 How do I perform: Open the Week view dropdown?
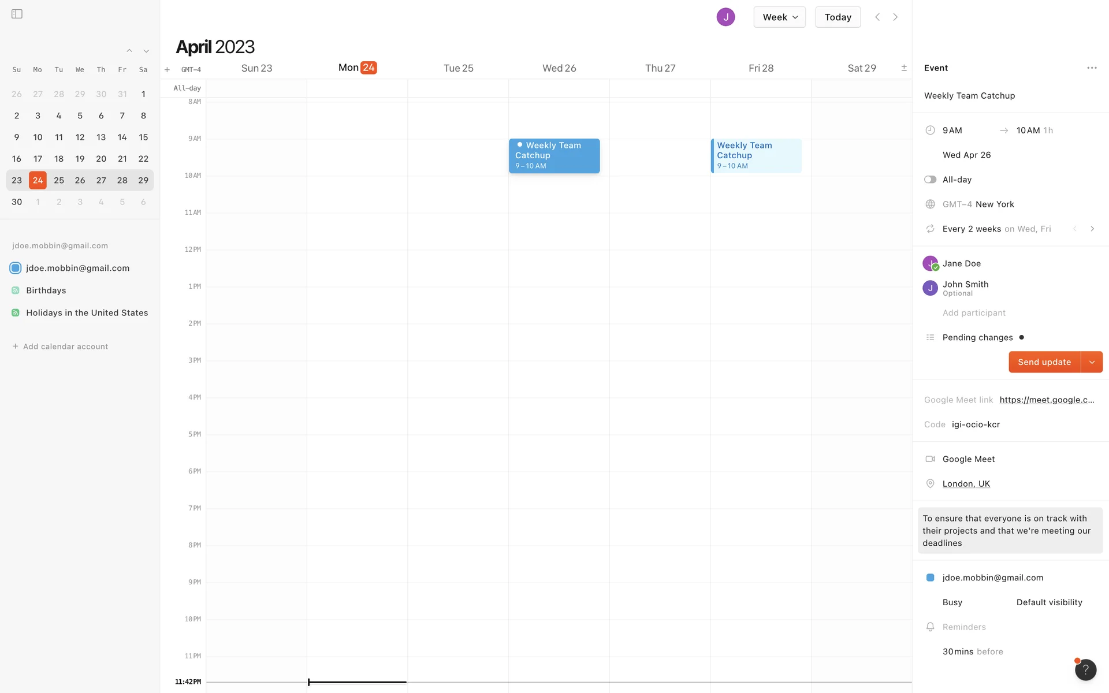point(779,17)
